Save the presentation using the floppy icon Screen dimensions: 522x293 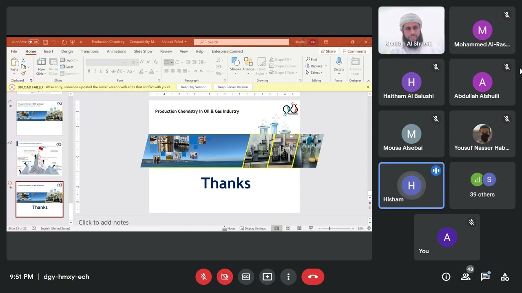pos(45,42)
